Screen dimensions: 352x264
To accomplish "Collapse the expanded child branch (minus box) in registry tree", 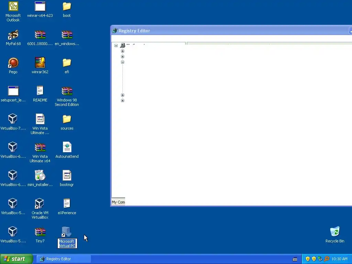I will [123, 62].
